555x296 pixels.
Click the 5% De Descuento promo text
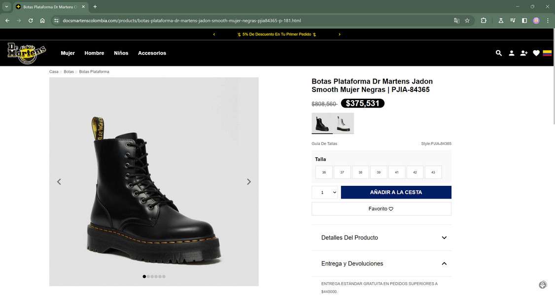(x=277, y=34)
